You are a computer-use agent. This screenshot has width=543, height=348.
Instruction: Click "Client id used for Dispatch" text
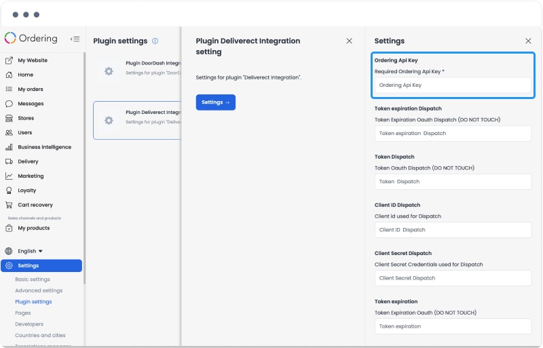point(408,216)
